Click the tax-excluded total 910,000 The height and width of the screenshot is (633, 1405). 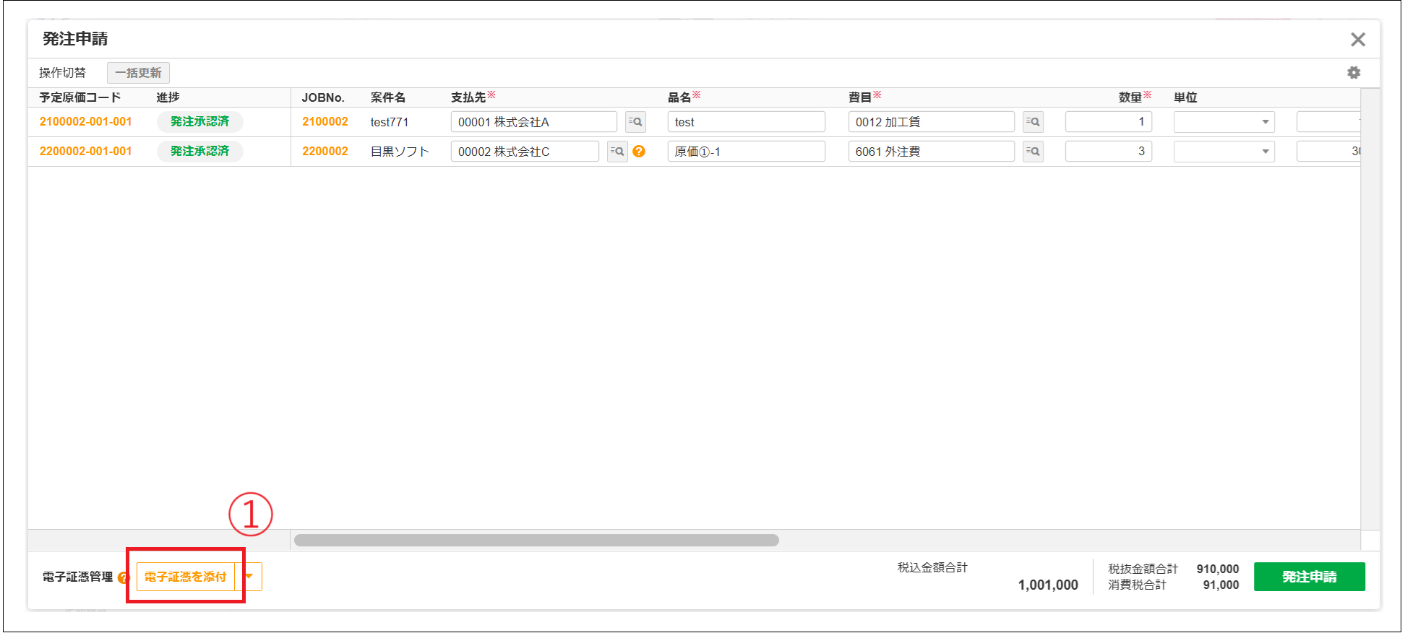coord(1218,569)
